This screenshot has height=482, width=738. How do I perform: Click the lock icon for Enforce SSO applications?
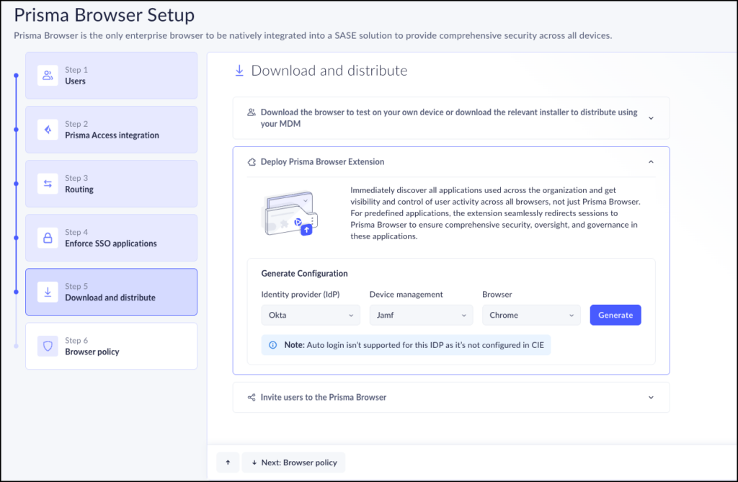pos(48,238)
